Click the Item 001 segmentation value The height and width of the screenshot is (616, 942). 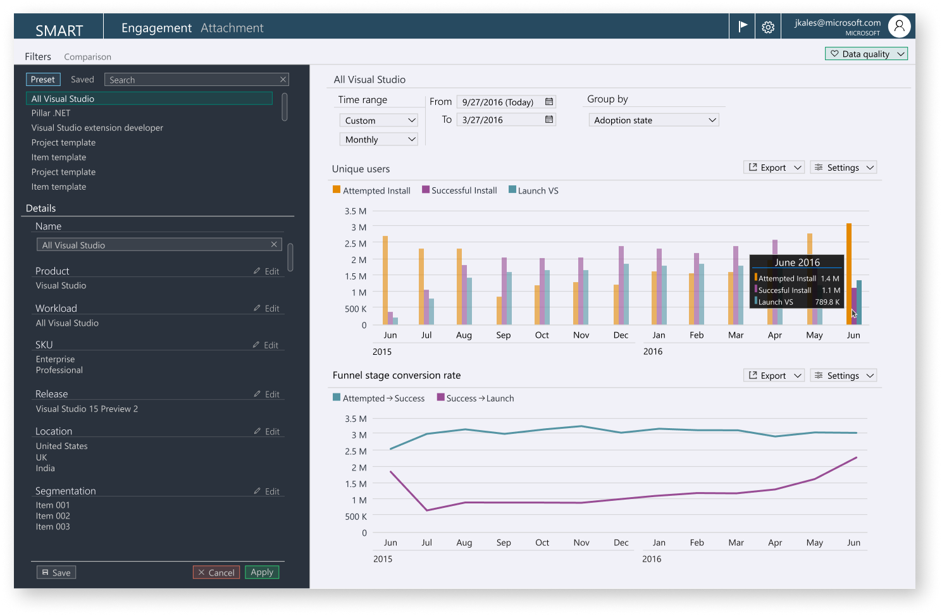53,505
